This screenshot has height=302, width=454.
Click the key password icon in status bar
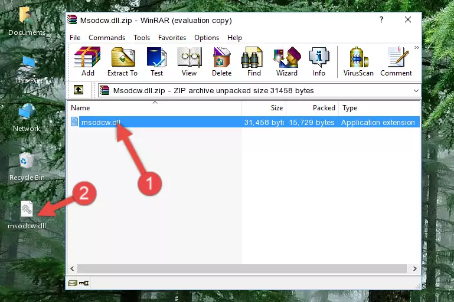(84, 283)
